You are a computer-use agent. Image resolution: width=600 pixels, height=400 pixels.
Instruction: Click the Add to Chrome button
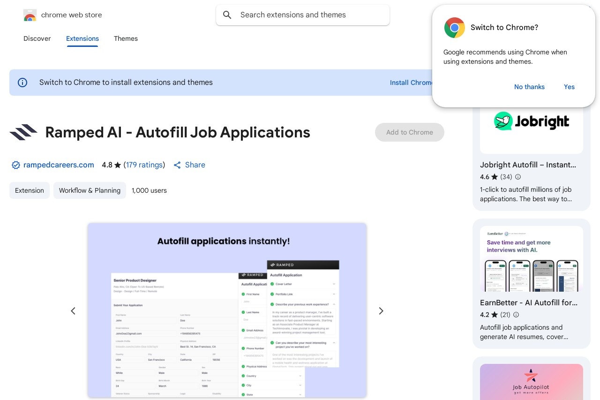pyautogui.click(x=410, y=132)
